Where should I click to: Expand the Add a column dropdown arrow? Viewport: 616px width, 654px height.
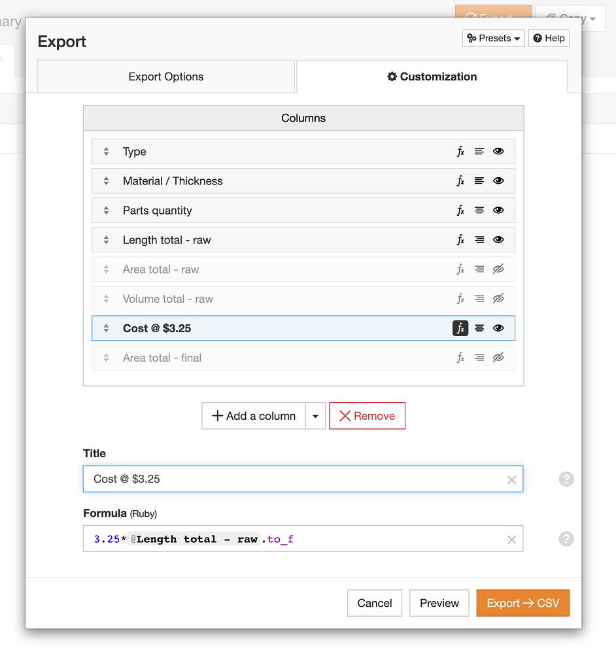[315, 415]
